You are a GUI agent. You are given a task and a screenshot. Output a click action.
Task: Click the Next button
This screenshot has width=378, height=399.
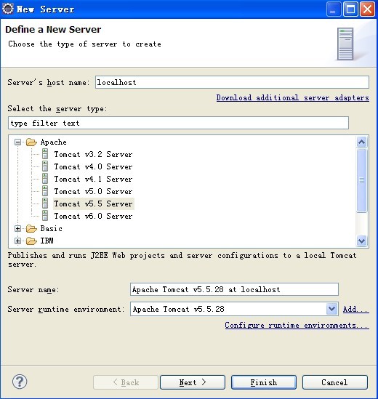point(193,382)
